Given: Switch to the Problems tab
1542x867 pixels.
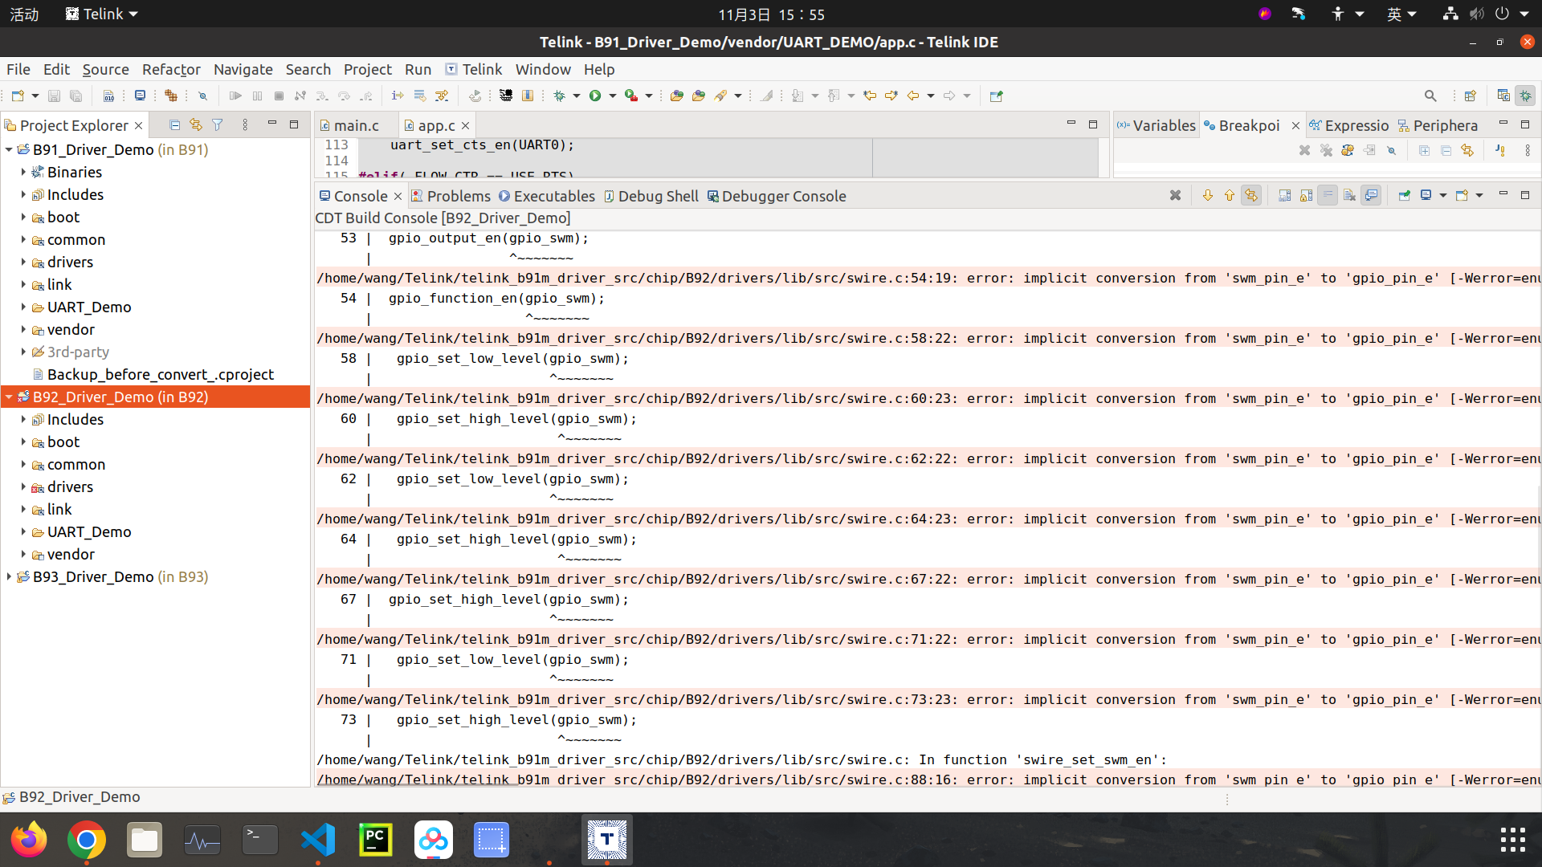Looking at the screenshot, I should pos(451,196).
